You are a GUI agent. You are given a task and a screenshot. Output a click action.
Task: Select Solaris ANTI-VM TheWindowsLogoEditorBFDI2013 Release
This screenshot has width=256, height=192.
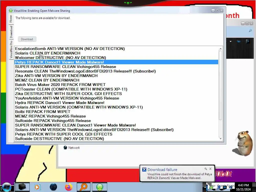[x=116, y=130]
